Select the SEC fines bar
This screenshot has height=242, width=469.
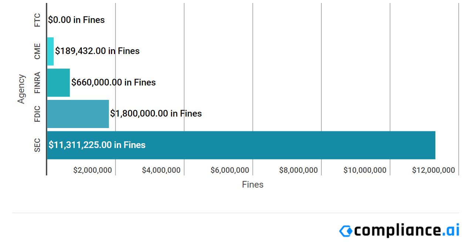[x=241, y=145]
